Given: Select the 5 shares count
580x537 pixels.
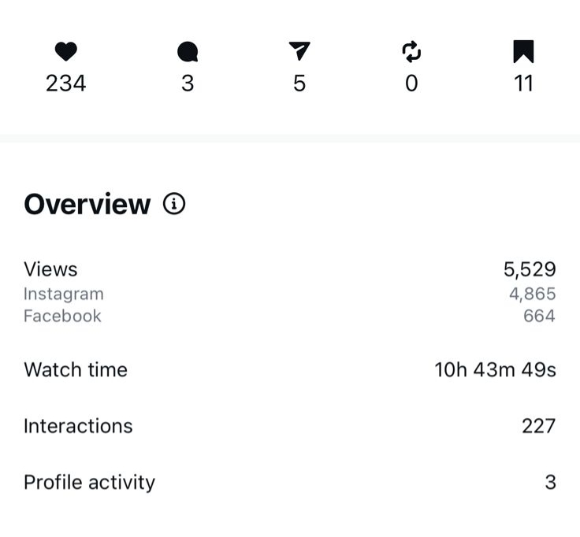Looking at the screenshot, I should tap(299, 83).
